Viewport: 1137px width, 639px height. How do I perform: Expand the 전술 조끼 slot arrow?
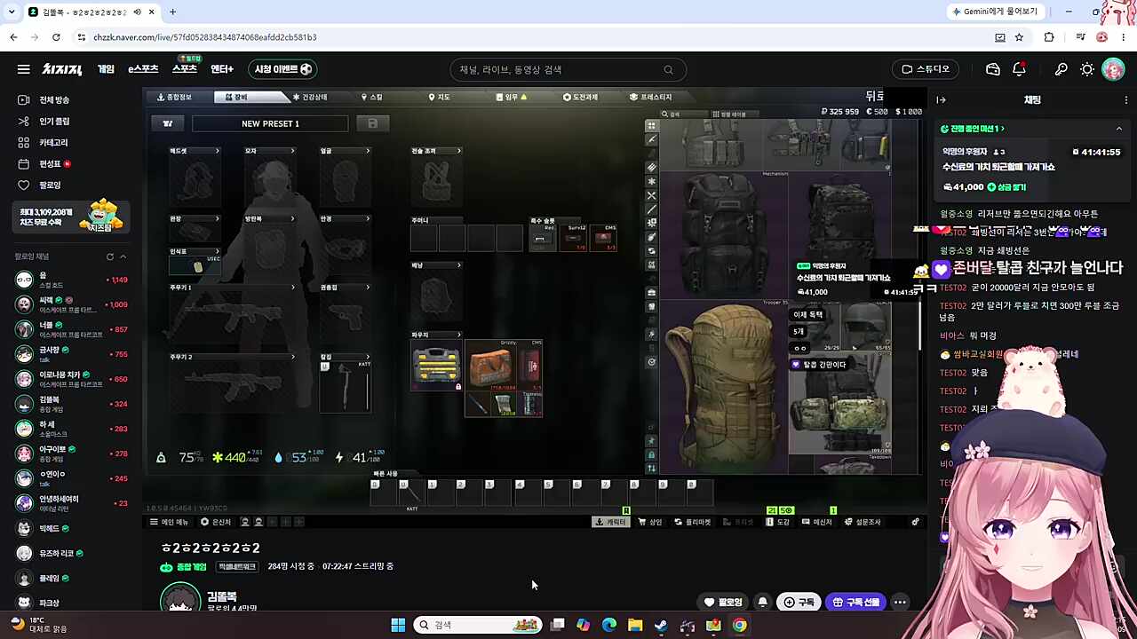(458, 151)
